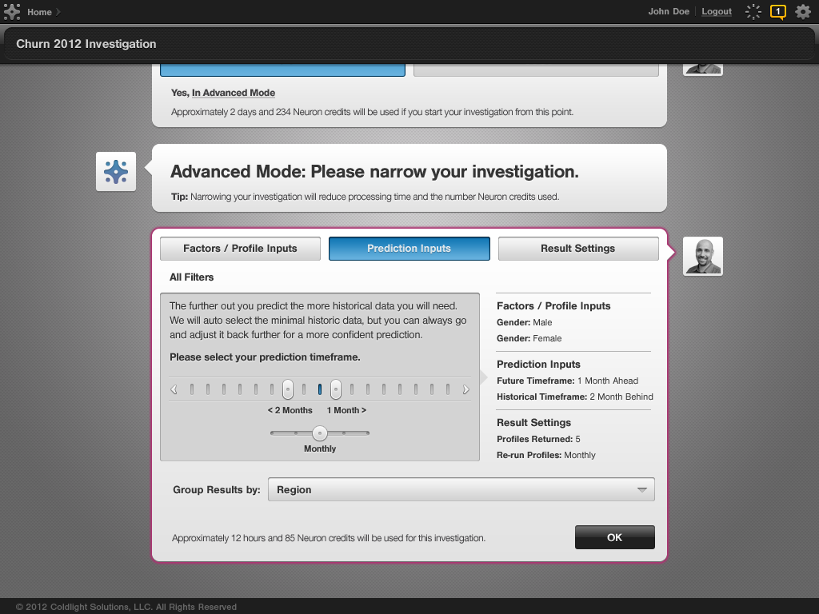Expand the Group Results by Region dropdown
This screenshot has width=819, height=614.
(461, 489)
